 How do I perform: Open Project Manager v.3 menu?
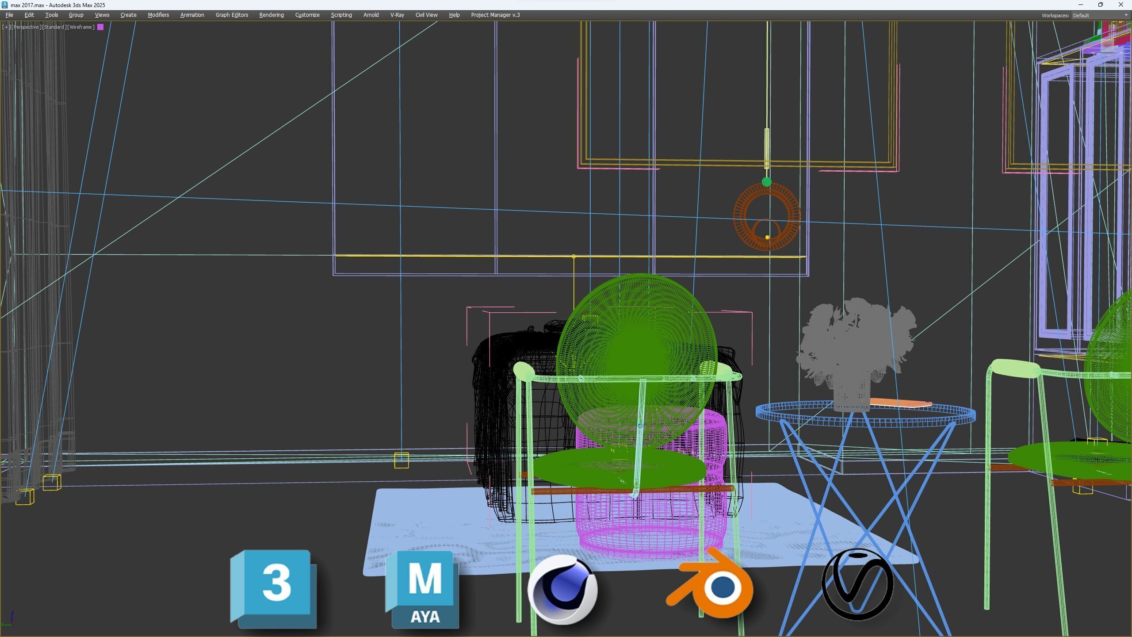(495, 15)
